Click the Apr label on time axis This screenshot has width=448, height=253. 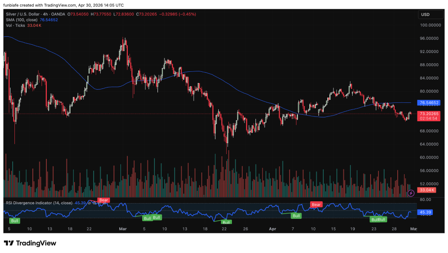(272, 228)
